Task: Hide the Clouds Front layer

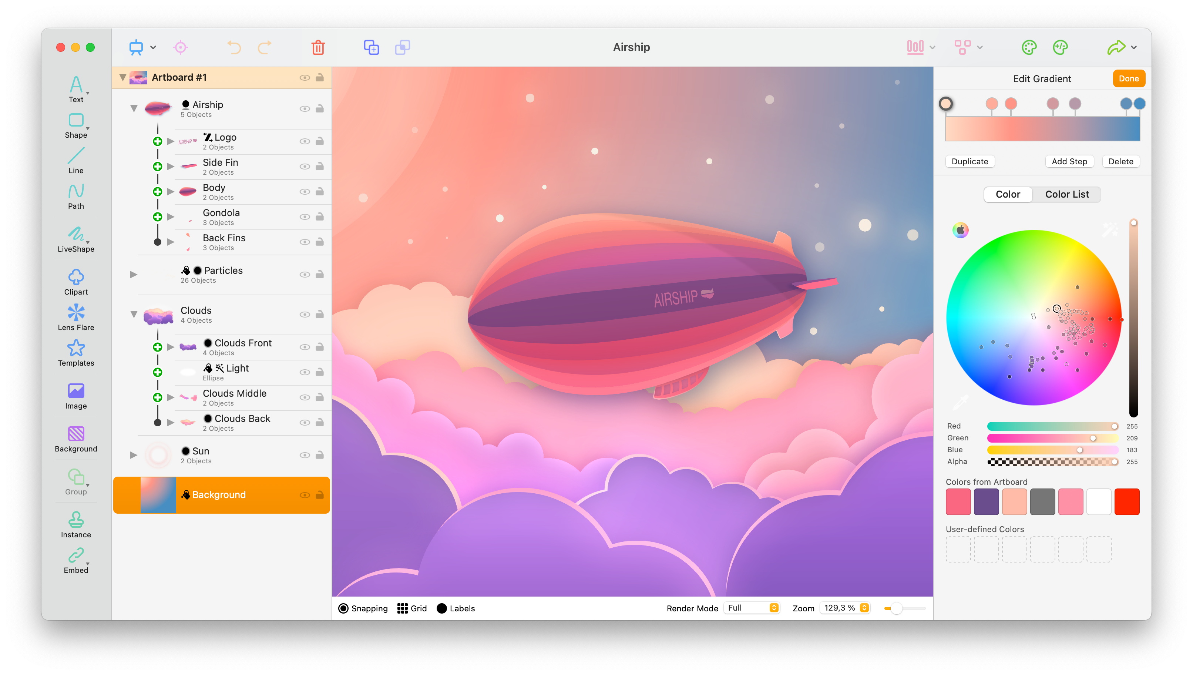Action: pyautogui.click(x=305, y=347)
